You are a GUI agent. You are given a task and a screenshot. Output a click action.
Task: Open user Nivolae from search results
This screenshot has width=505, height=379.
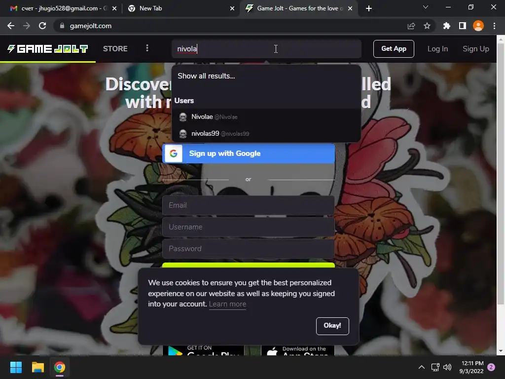(266, 117)
